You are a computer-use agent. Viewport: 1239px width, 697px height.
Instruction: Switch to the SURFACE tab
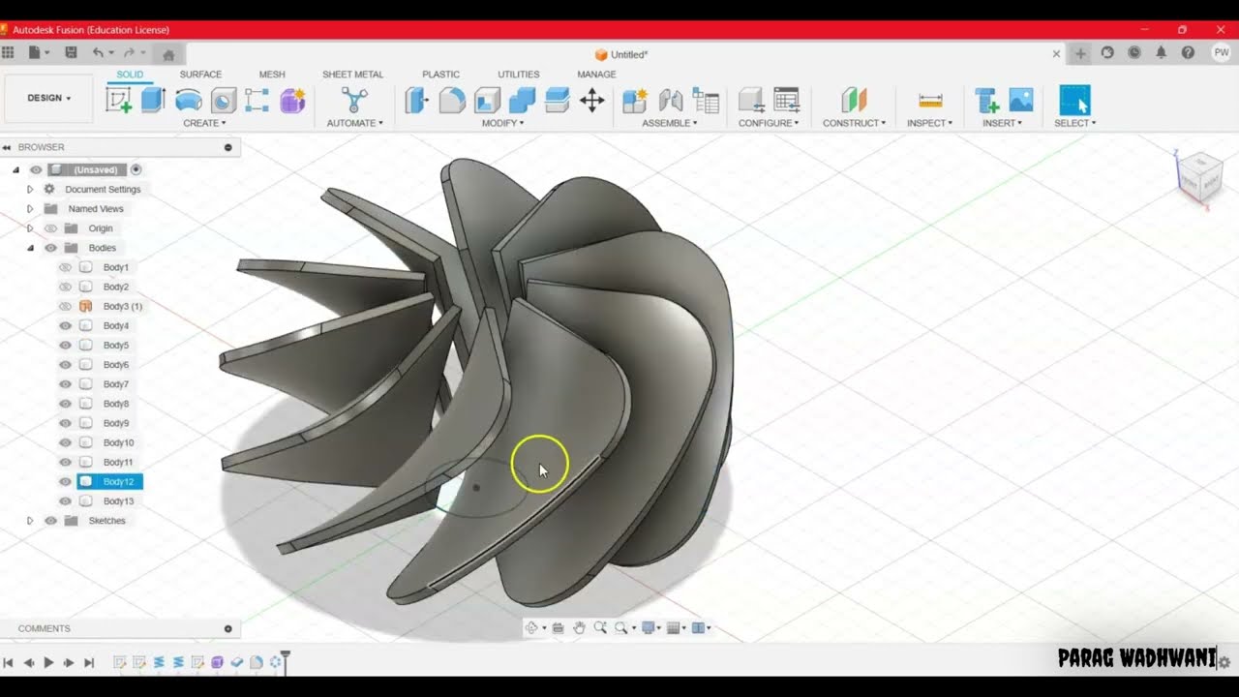point(200,75)
